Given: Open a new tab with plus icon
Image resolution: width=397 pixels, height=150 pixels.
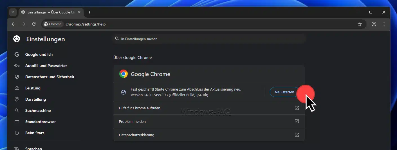Looking at the screenshot, I should [89, 12].
